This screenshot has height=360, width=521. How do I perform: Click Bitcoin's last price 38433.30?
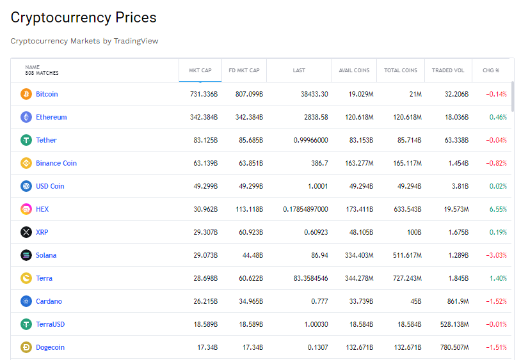(314, 94)
